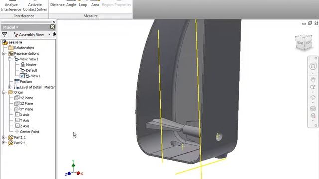Select the Z Axis
Image resolution: width=319 pixels, height=179 pixels.
[x=25, y=126]
